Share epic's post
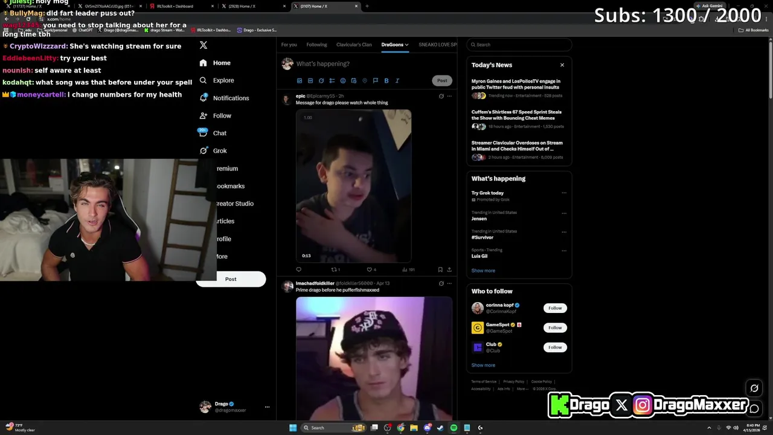The image size is (773, 435). [x=449, y=269]
